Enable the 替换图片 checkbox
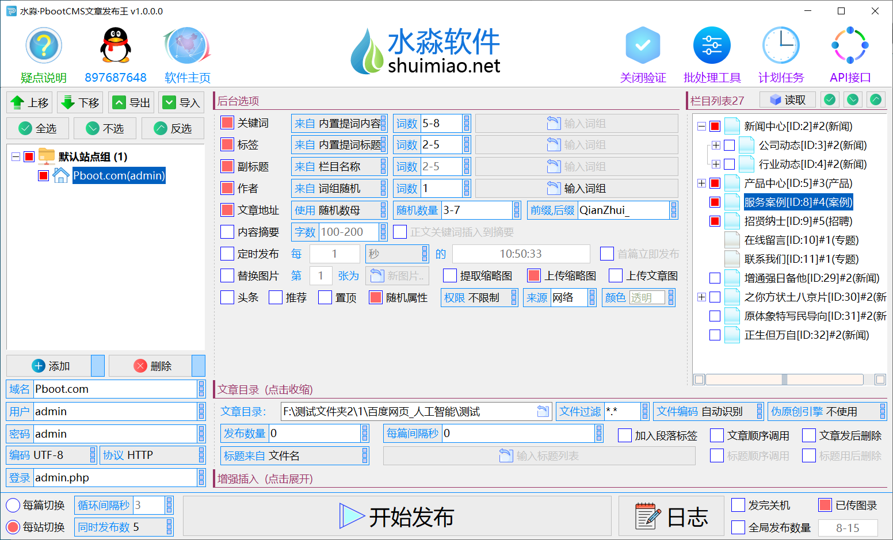 (227, 275)
